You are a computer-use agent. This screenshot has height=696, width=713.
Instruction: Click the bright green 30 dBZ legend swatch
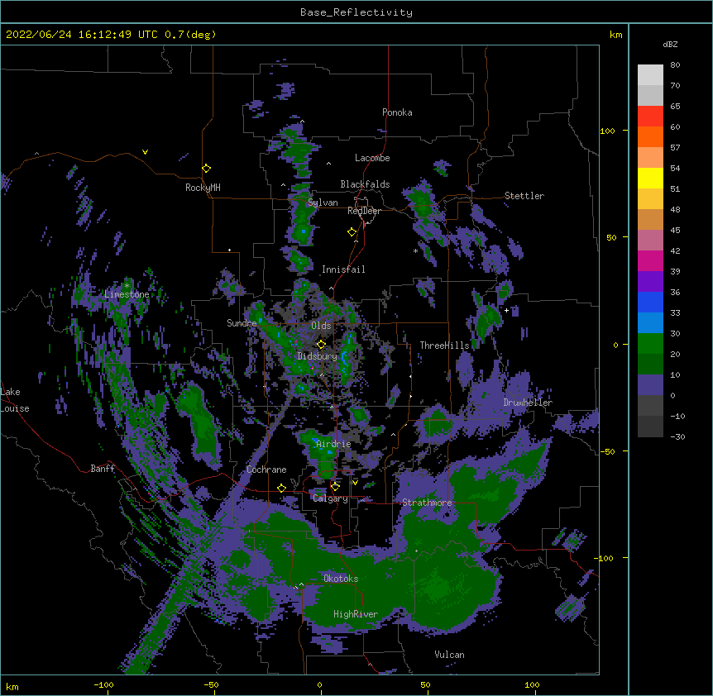(650, 344)
